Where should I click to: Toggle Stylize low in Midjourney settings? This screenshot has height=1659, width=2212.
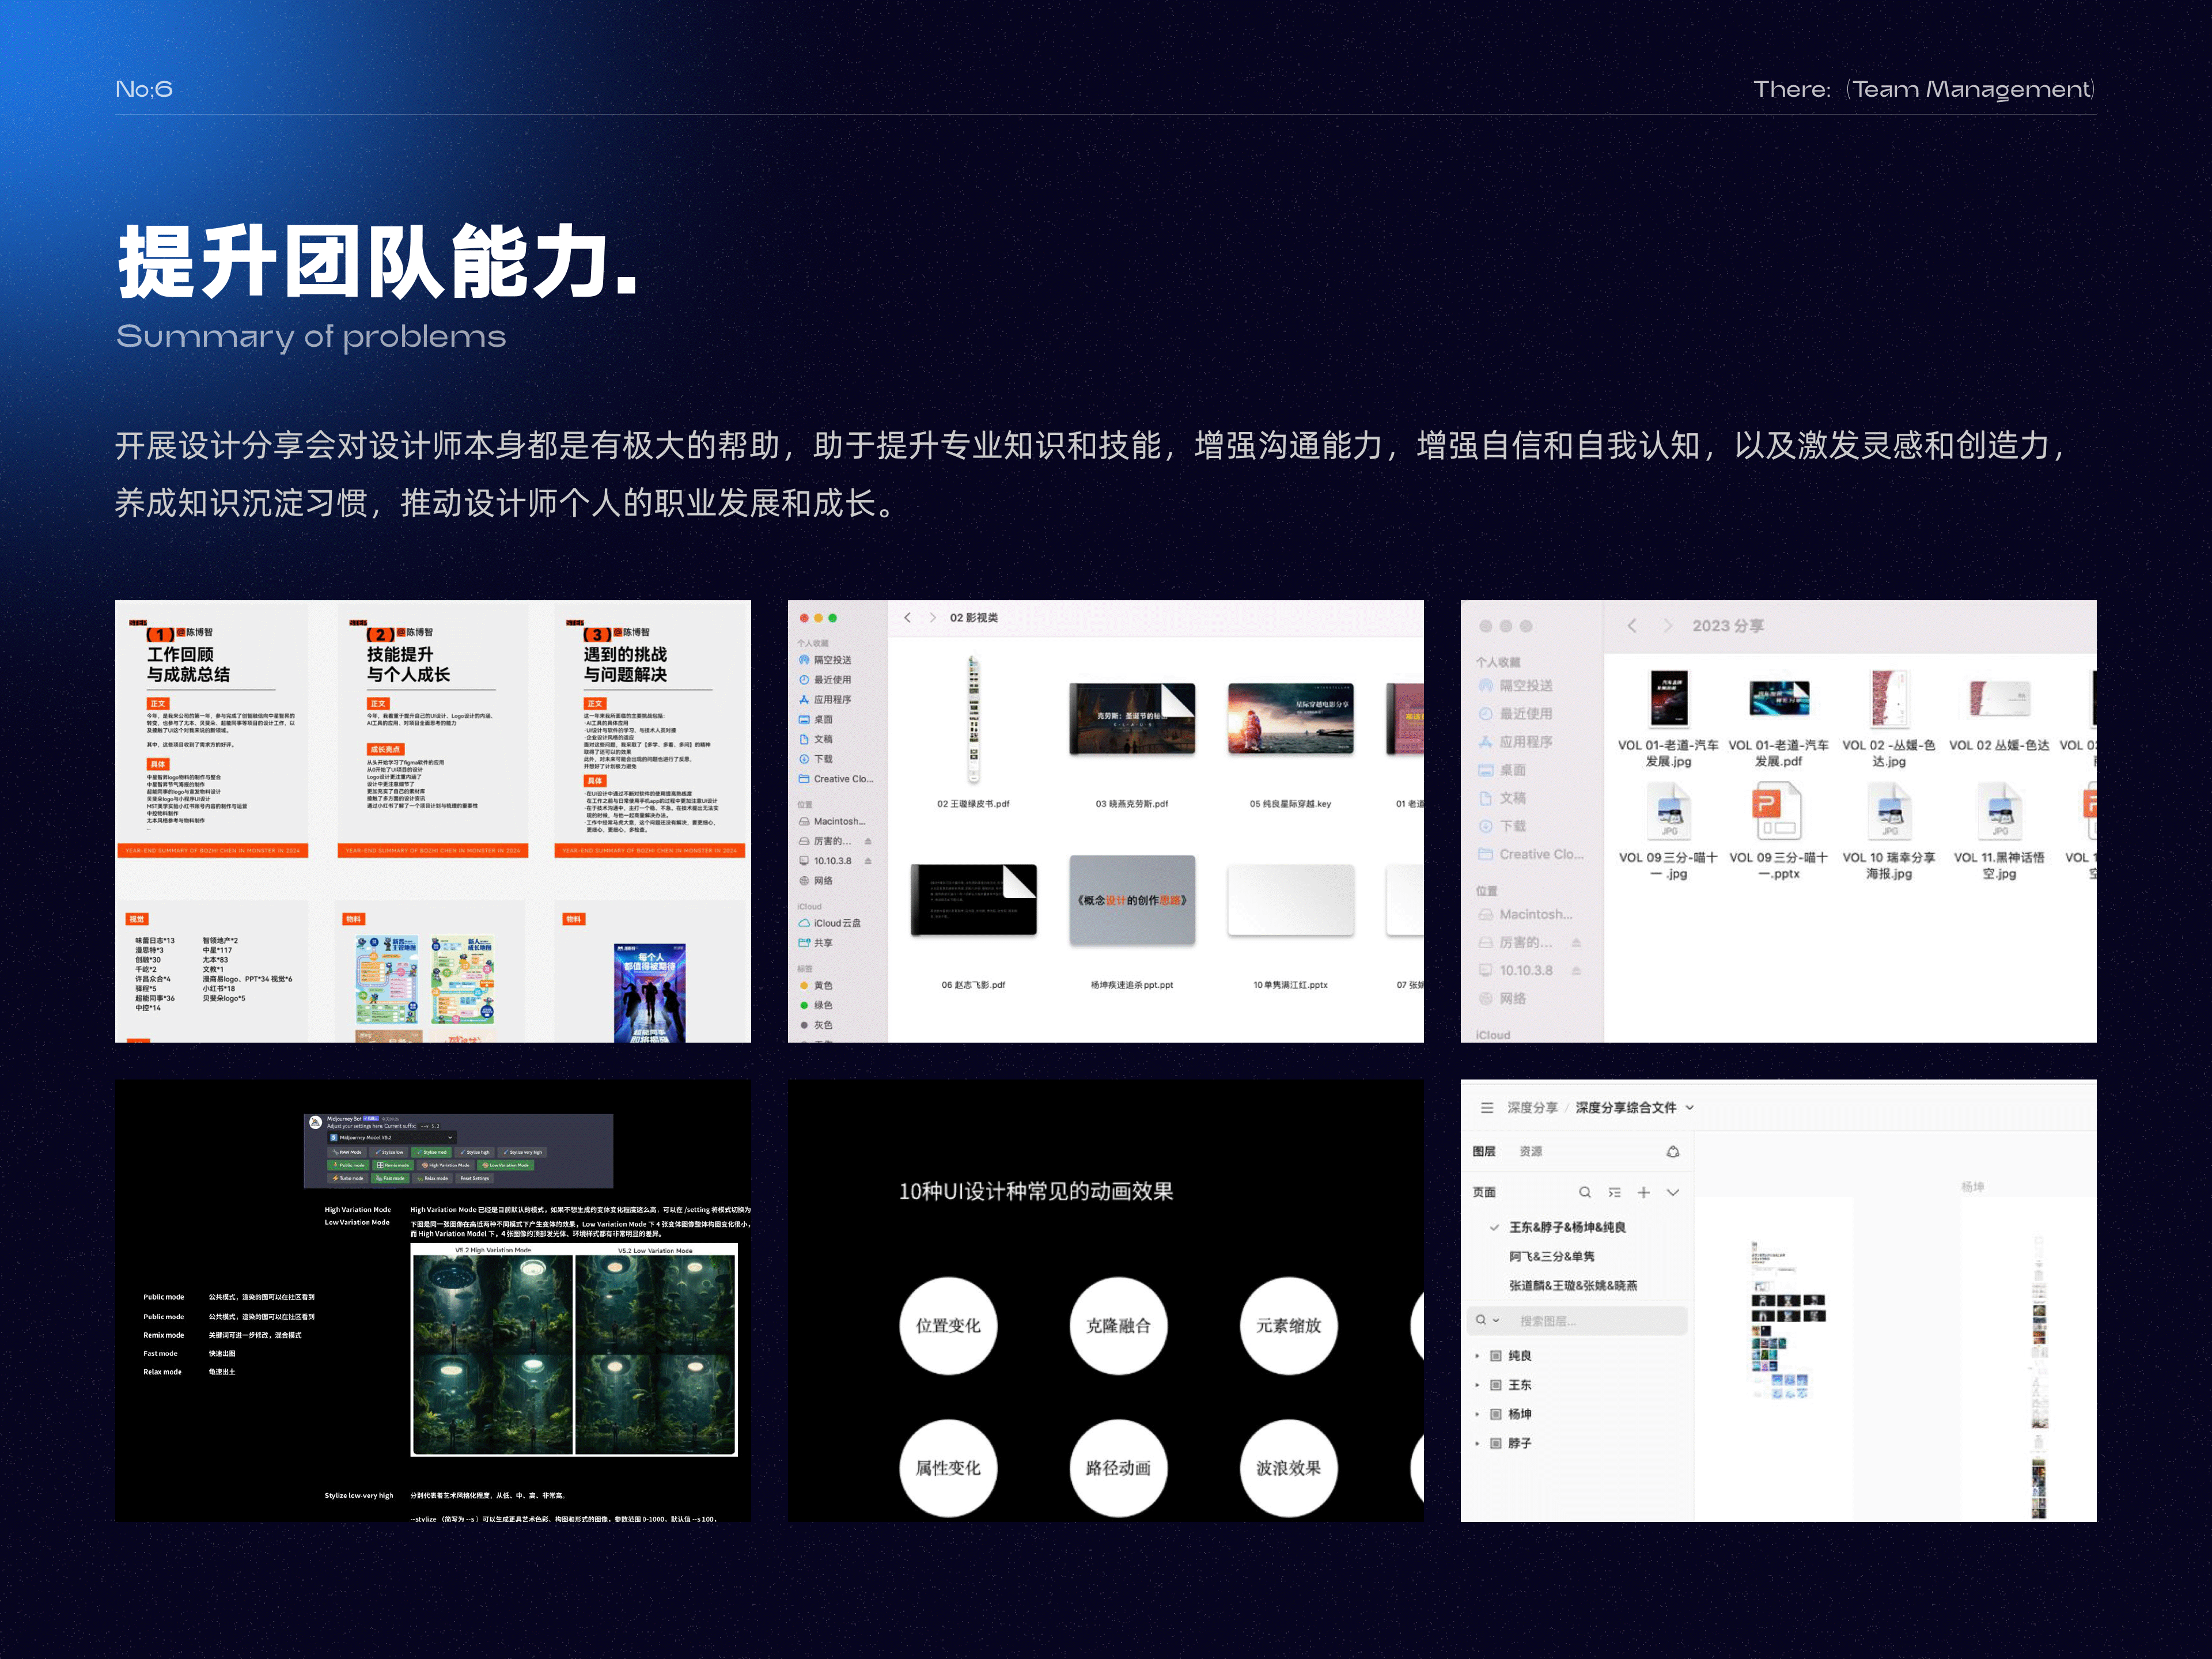[389, 1153]
